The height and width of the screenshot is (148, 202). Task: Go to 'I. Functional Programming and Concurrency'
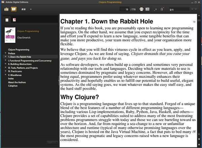pos(30,61)
